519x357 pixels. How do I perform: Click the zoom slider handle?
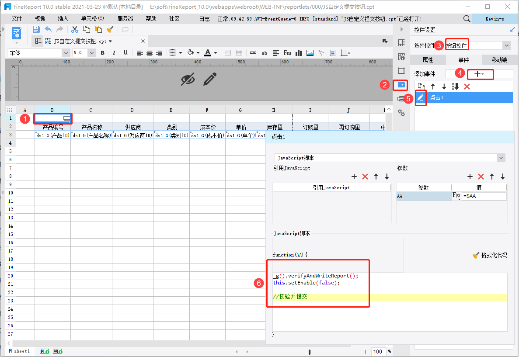point(310,352)
